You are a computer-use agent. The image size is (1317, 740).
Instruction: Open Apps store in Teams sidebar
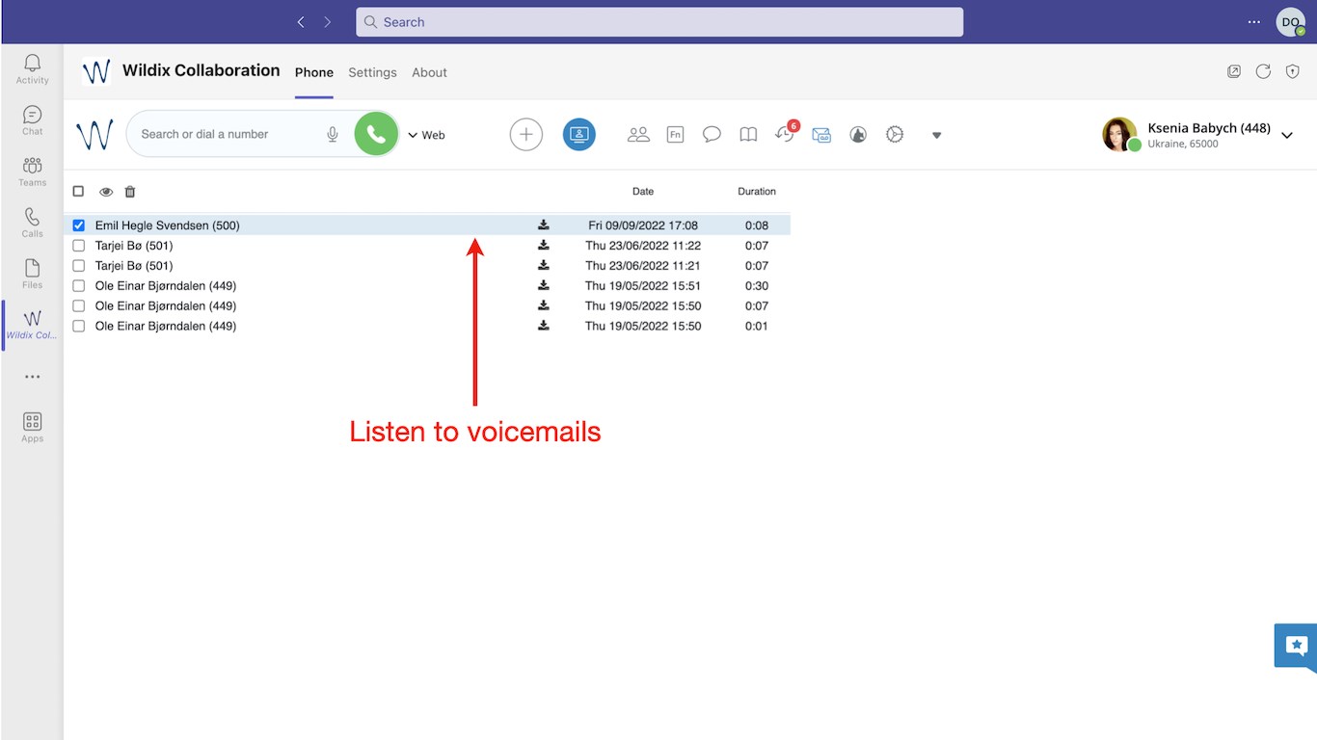tap(32, 427)
